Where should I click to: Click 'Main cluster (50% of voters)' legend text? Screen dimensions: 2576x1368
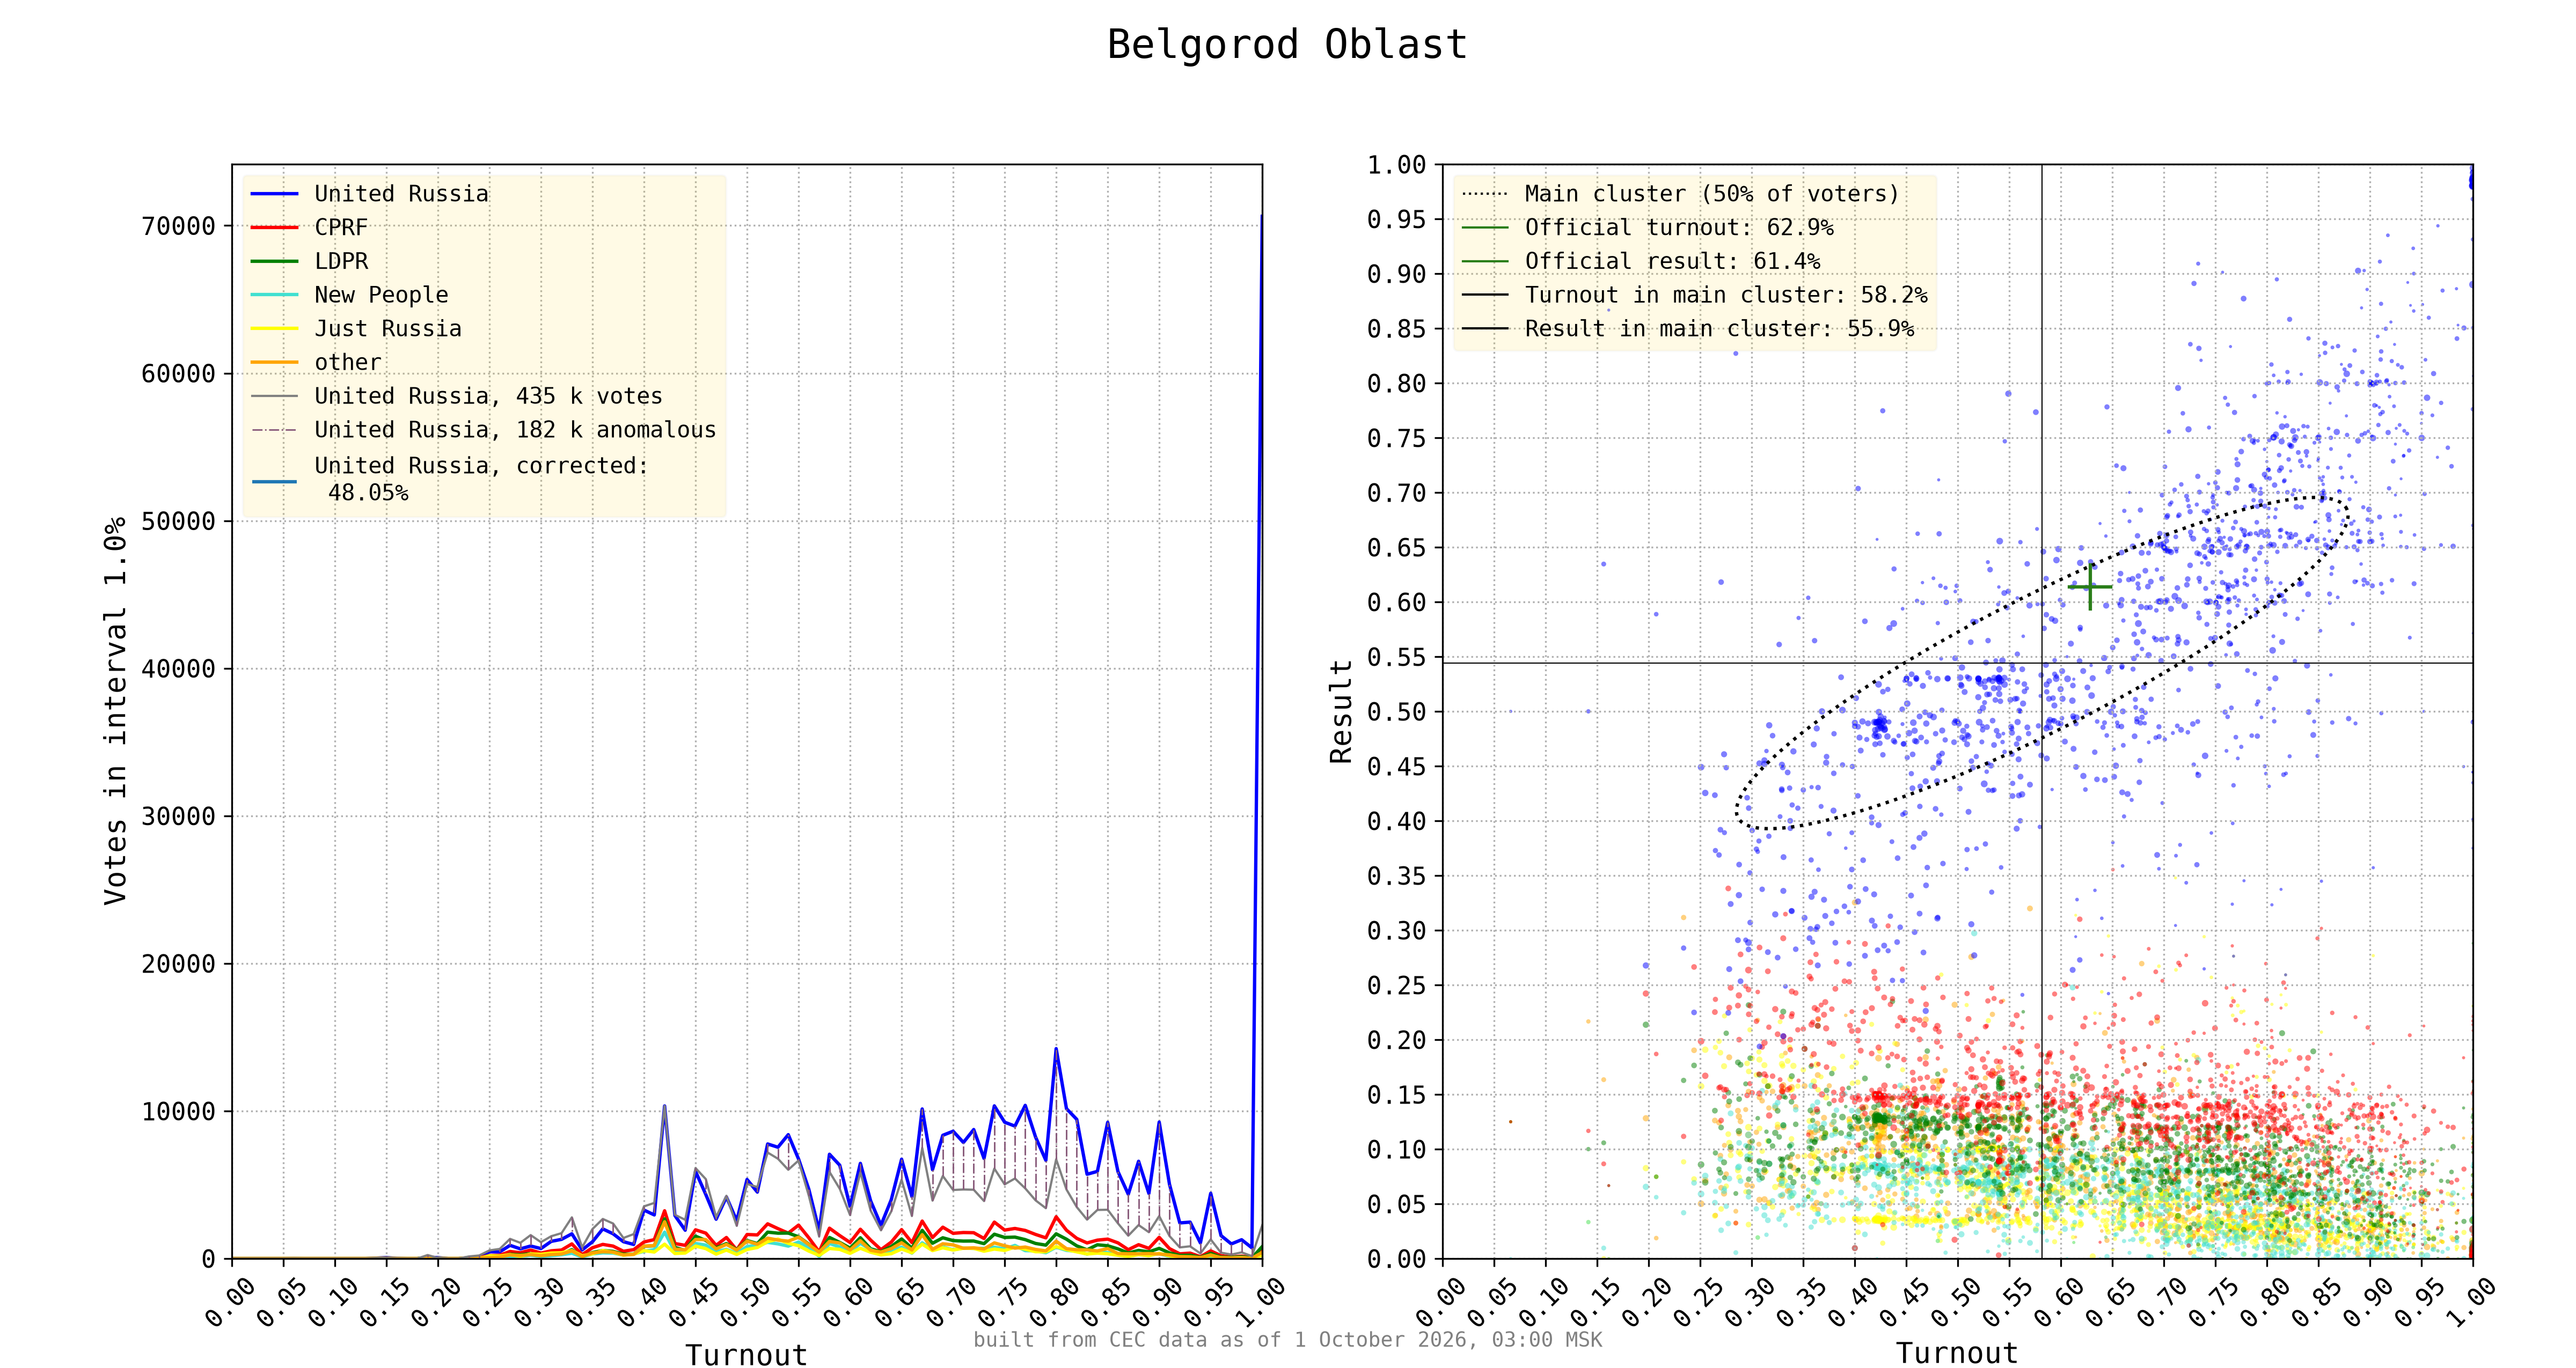point(1711,194)
